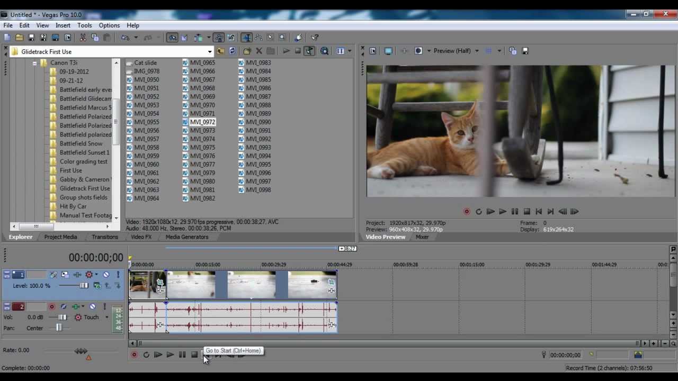Click the Cut scissors icon
The image size is (678, 381).
[83, 38]
